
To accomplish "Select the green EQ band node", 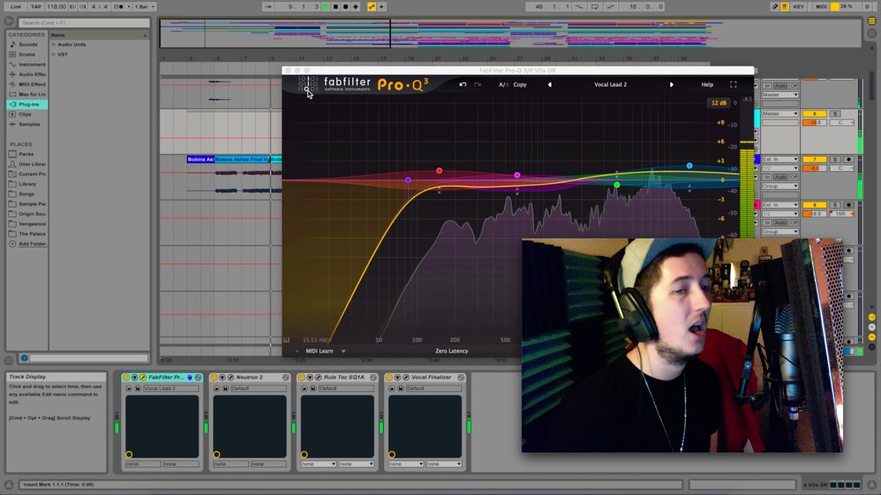I will click(x=617, y=185).
